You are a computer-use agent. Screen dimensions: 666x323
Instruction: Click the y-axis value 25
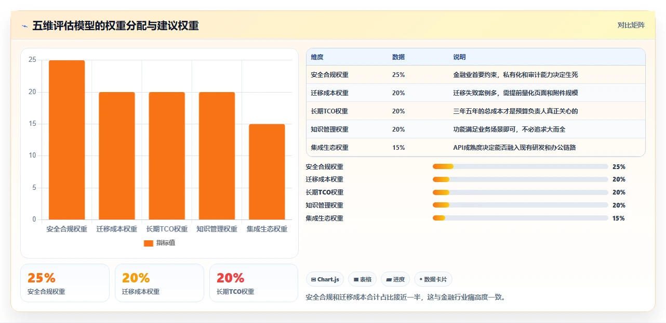click(x=32, y=60)
